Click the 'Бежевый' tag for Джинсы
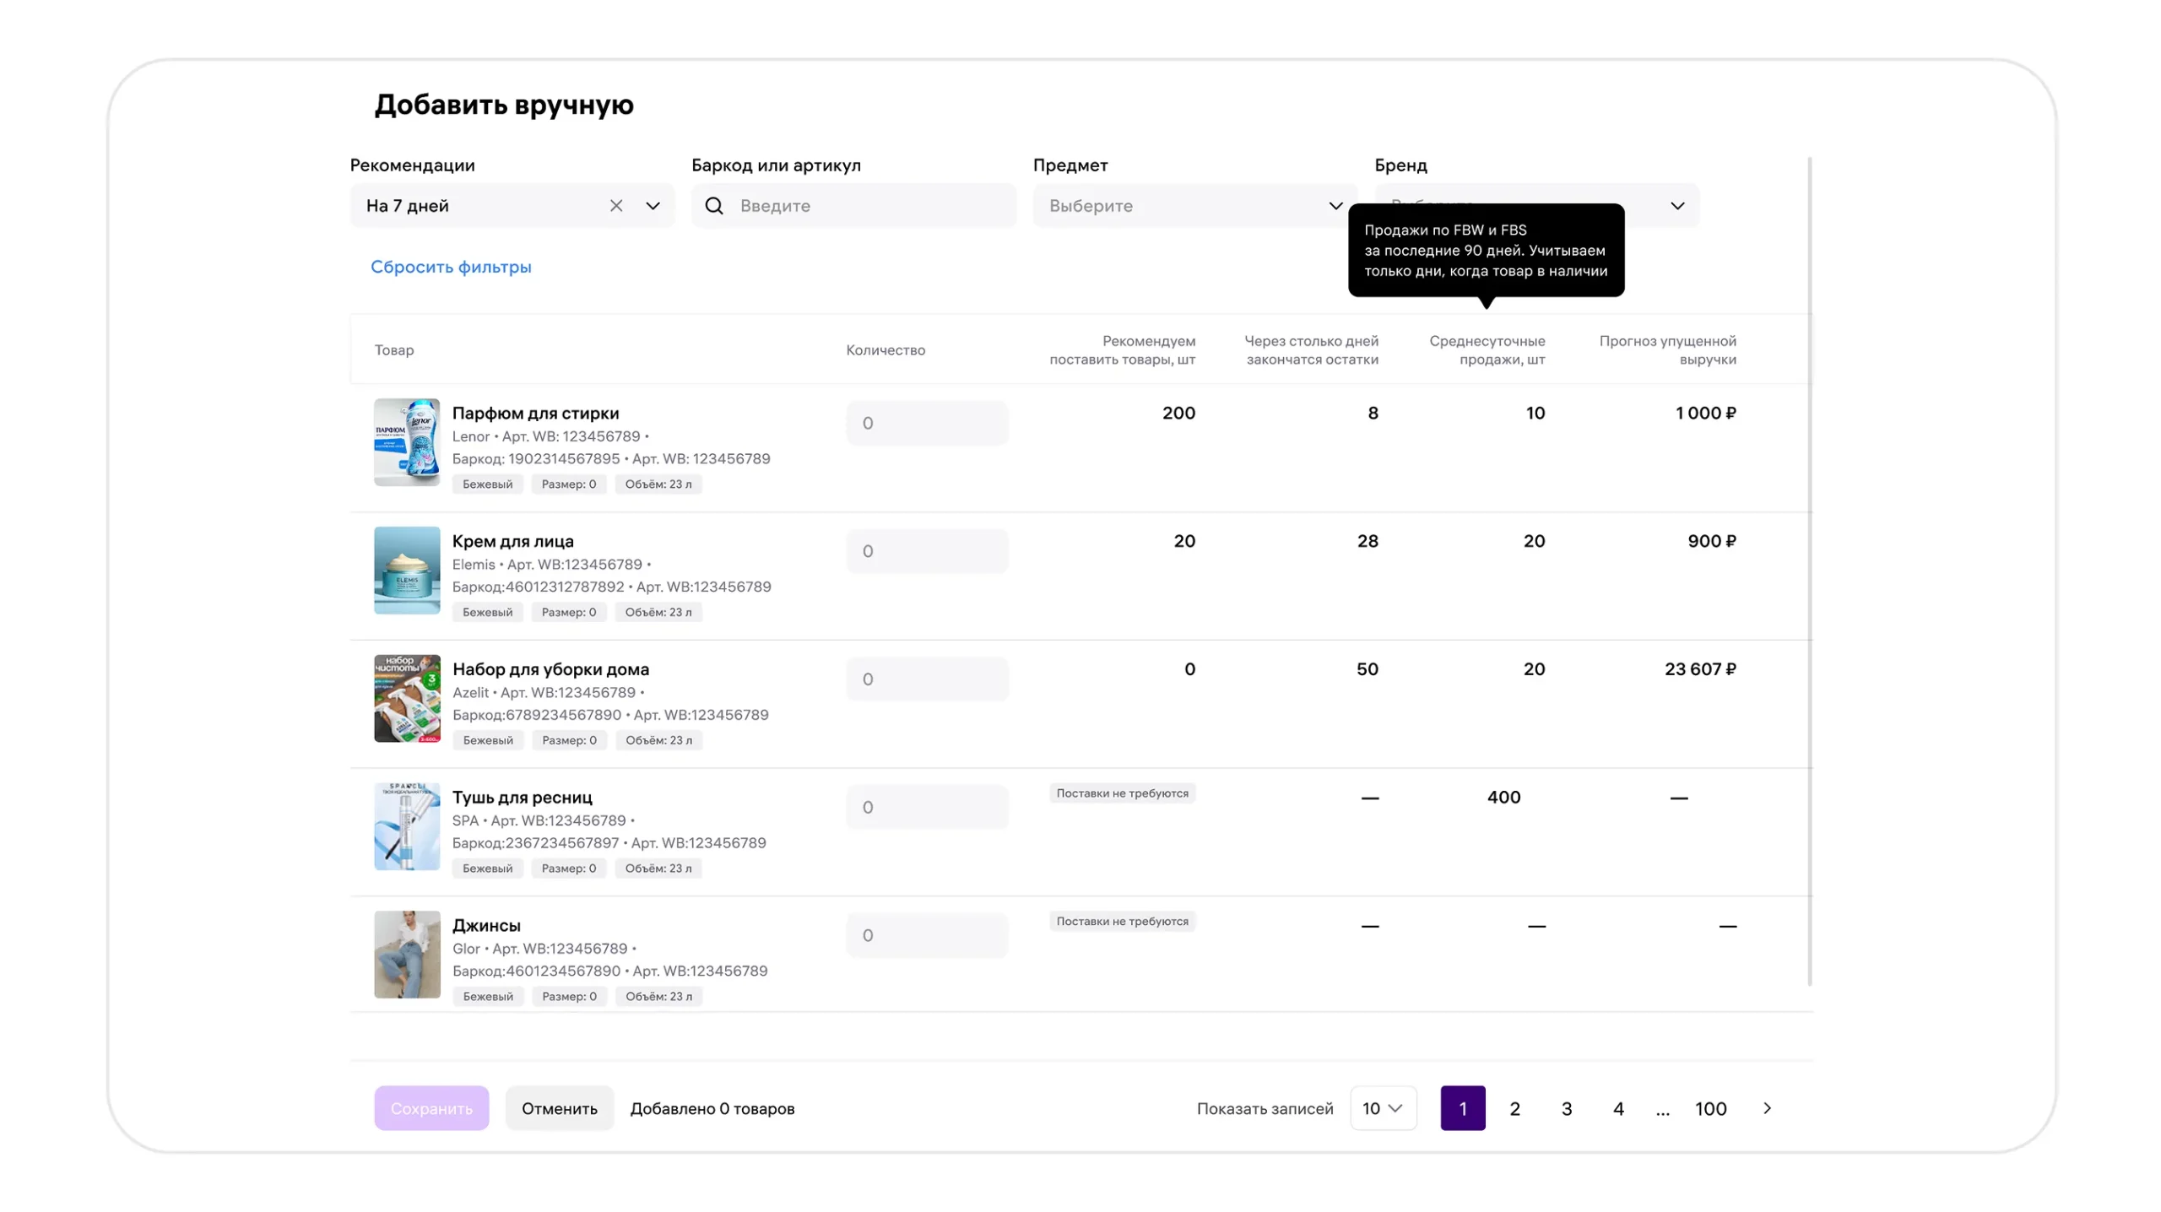Screen dimensions: 2161x1212 pos(488,996)
